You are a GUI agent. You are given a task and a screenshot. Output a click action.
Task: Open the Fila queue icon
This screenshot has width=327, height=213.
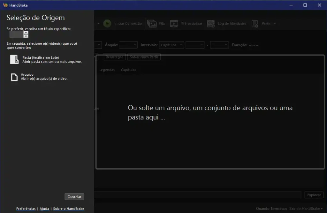point(152,24)
